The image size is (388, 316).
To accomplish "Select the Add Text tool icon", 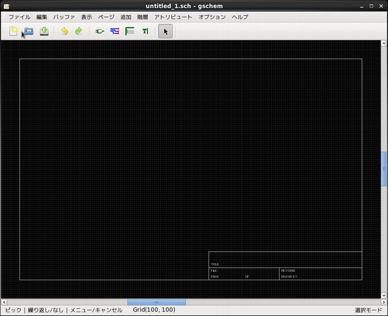I will click(x=145, y=31).
